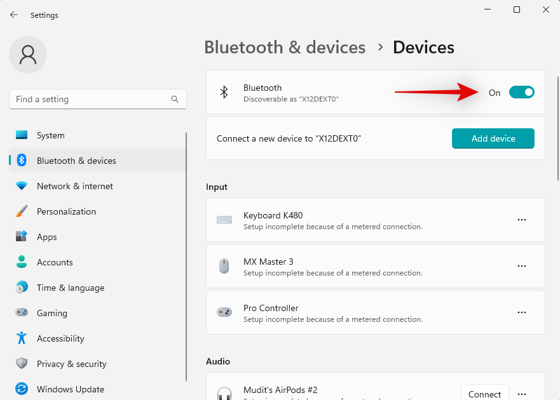
Task: Go back via Bluetooth & devices breadcrumb
Action: [285, 48]
